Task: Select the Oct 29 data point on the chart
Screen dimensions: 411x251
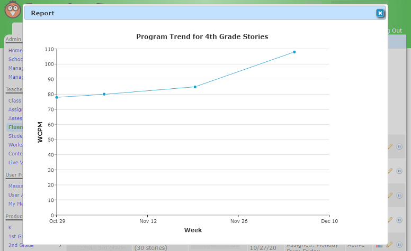Action: click(x=57, y=97)
